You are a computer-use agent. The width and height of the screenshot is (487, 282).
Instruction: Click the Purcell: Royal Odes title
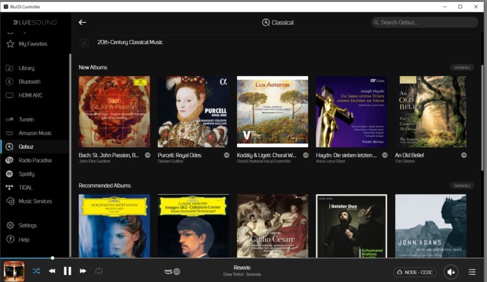point(179,155)
